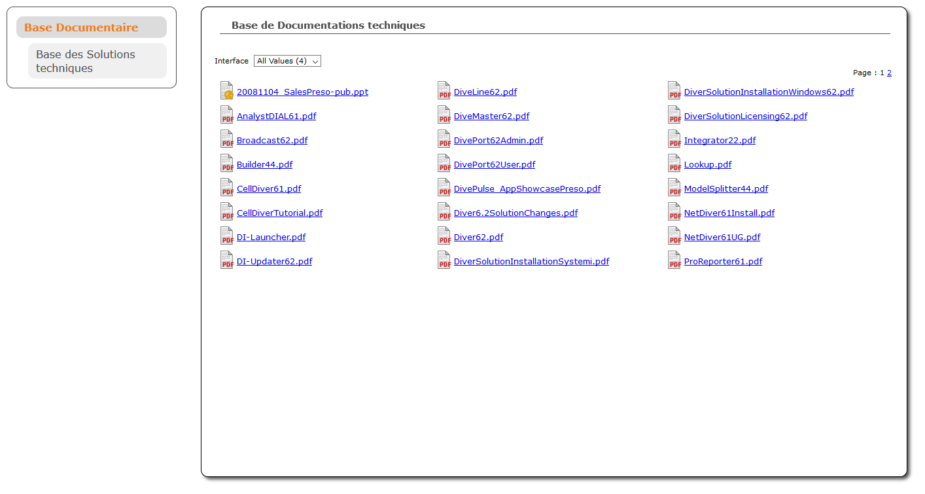Screen dimensions: 925x494
Task: Open the DivePulse_AppShowcasePreso.pdf link
Action: pyautogui.click(x=527, y=188)
